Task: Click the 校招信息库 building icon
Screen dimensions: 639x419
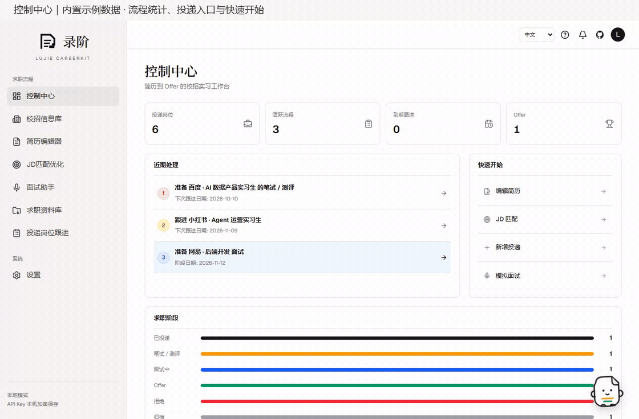Action: [x=17, y=119]
